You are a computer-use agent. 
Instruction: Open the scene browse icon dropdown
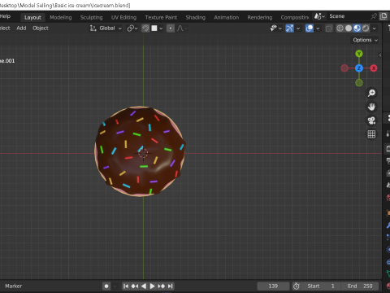(x=319, y=16)
